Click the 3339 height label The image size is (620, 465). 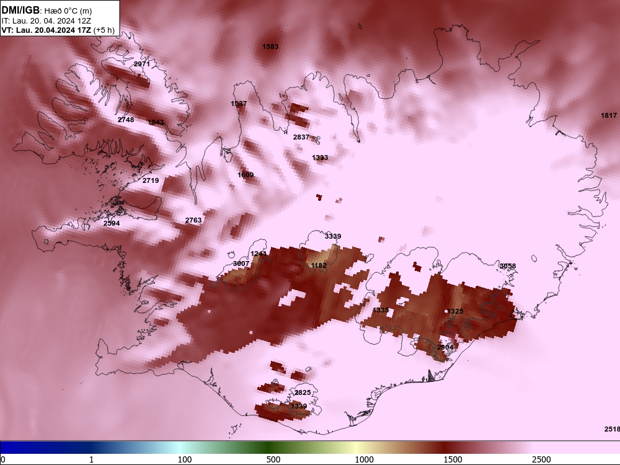333,236
